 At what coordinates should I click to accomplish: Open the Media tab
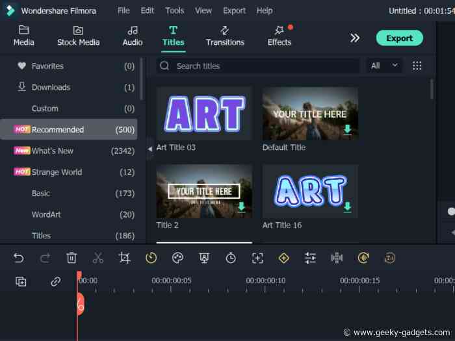tap(23, 36)
